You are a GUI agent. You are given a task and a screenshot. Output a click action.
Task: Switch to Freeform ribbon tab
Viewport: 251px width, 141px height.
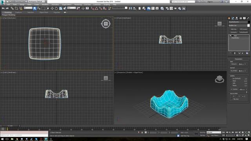[x=18, y=12]
